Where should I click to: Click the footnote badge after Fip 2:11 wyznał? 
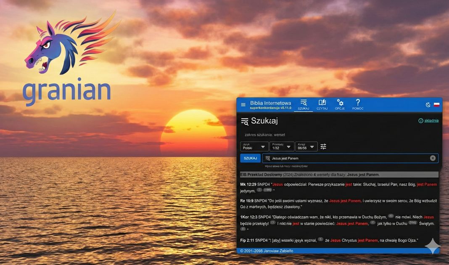click(x=320, y=239)
